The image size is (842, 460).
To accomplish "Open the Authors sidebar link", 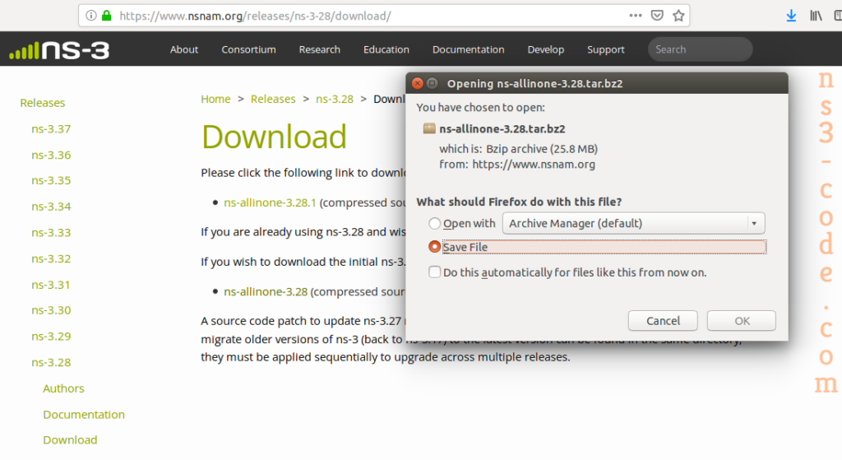I will tap(63, 388).
